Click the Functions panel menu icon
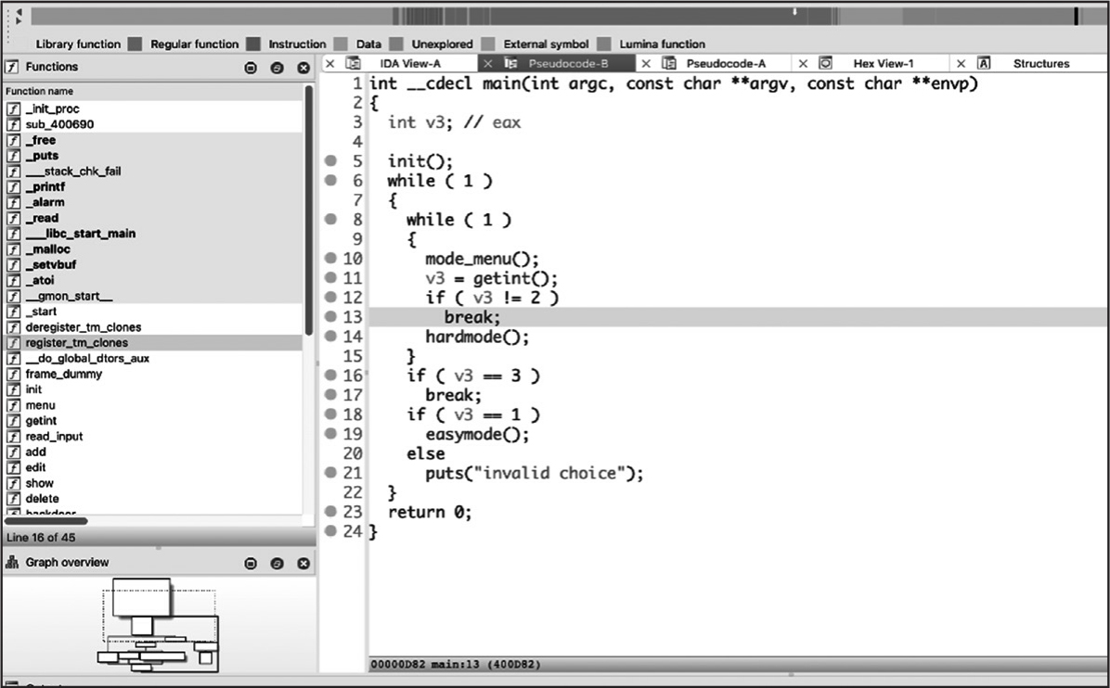This screenshot has height=688, width=1110. pyautogui.click(x=251, y=68)
